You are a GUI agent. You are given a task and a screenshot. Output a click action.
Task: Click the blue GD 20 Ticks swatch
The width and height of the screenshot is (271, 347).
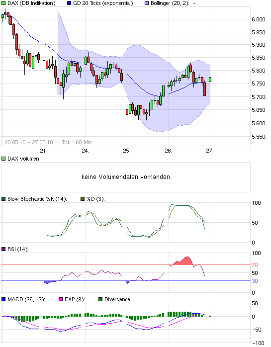pyautogui.click(x=69, y=3)
